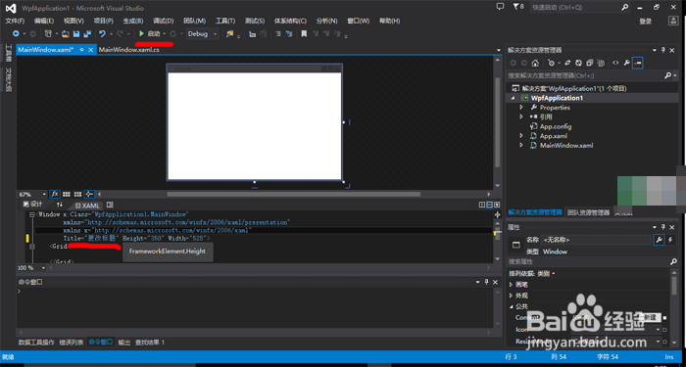This screenshot has width=686, height=367.
Task: Toggle auto-hide pin on Solution Explorer
Action: tap(663, 50)
